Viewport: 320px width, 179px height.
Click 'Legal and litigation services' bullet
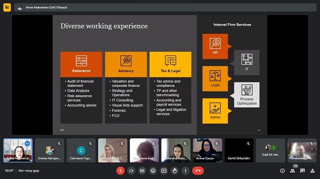click(x=171, y=112)
